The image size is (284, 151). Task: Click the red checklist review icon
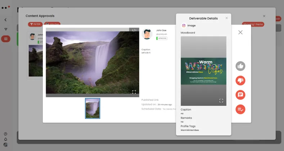point(240,109)
